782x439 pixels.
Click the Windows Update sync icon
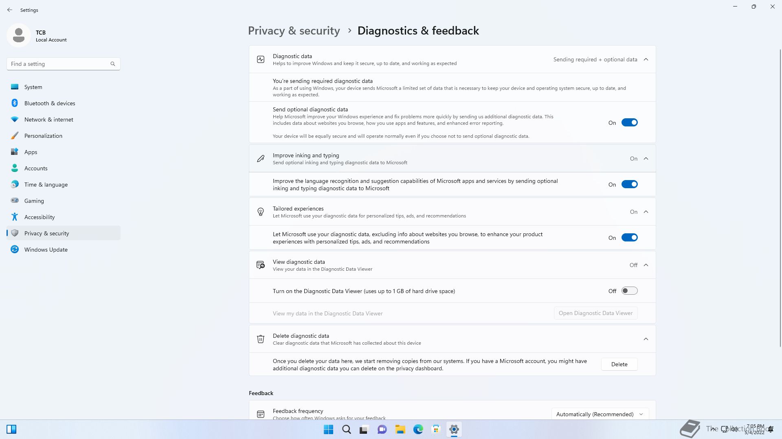15,250
